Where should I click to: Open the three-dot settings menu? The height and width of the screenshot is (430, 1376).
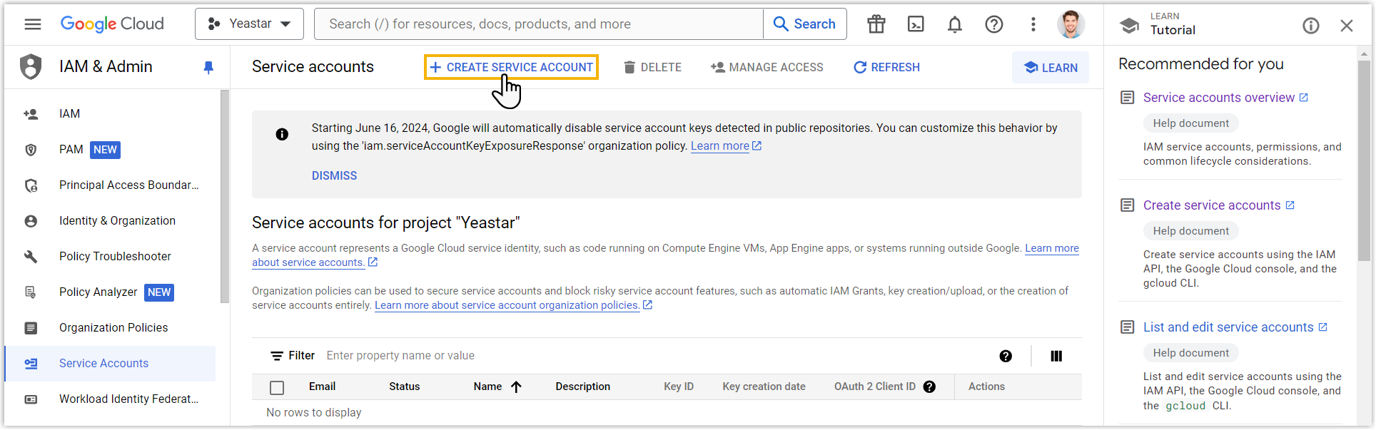tap(1033, 24)
